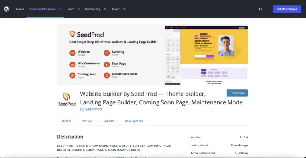The width and height of the screenshot is (306, 158).
Task: Expand the Community menu chevron
Action: point(105,9)
